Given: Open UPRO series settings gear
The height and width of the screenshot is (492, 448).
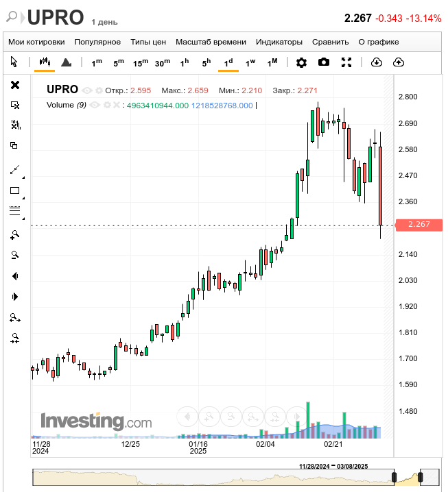Looking at the screenshot, I should [x=99, y=90].
